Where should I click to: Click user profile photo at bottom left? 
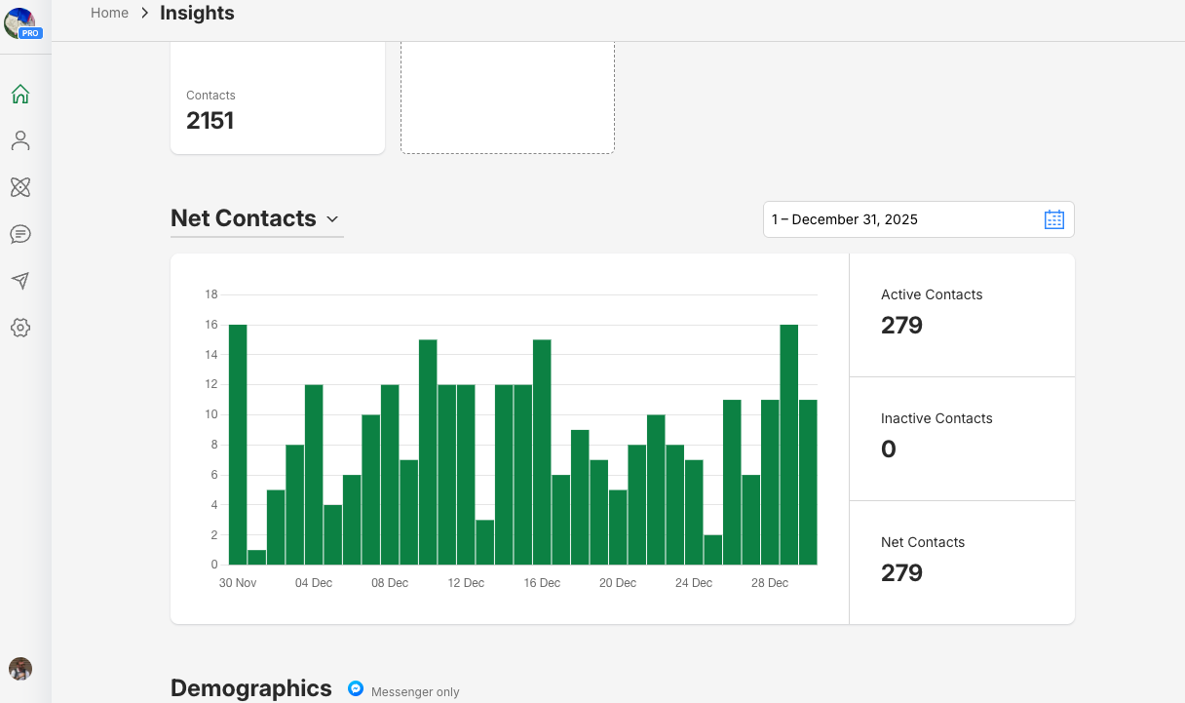20,668
